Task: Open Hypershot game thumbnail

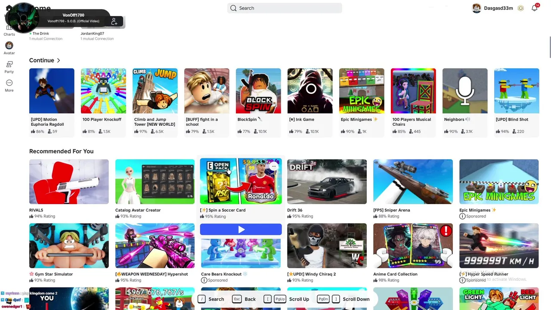Action: [x=155, y=246]
